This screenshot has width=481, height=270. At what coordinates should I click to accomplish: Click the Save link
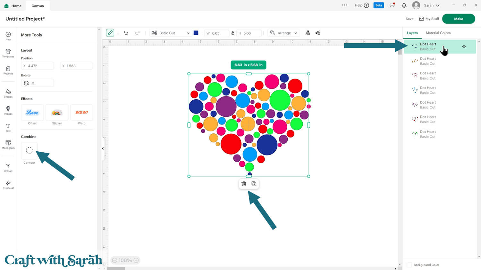(x=409, y=19)
